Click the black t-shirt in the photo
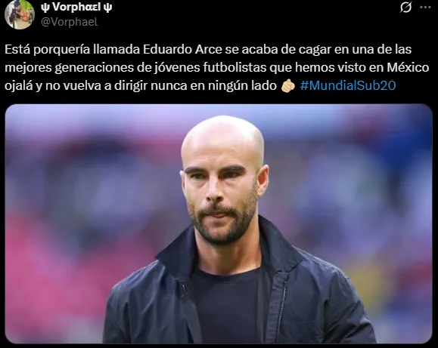The image size is (438, 348). 228,305
